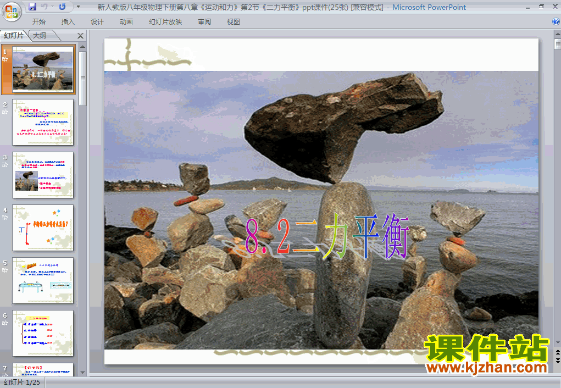Open the 审阅 ribbon tab

click(204, 22)
